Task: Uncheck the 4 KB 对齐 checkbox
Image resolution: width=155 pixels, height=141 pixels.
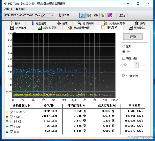Action: coord(124,76)
